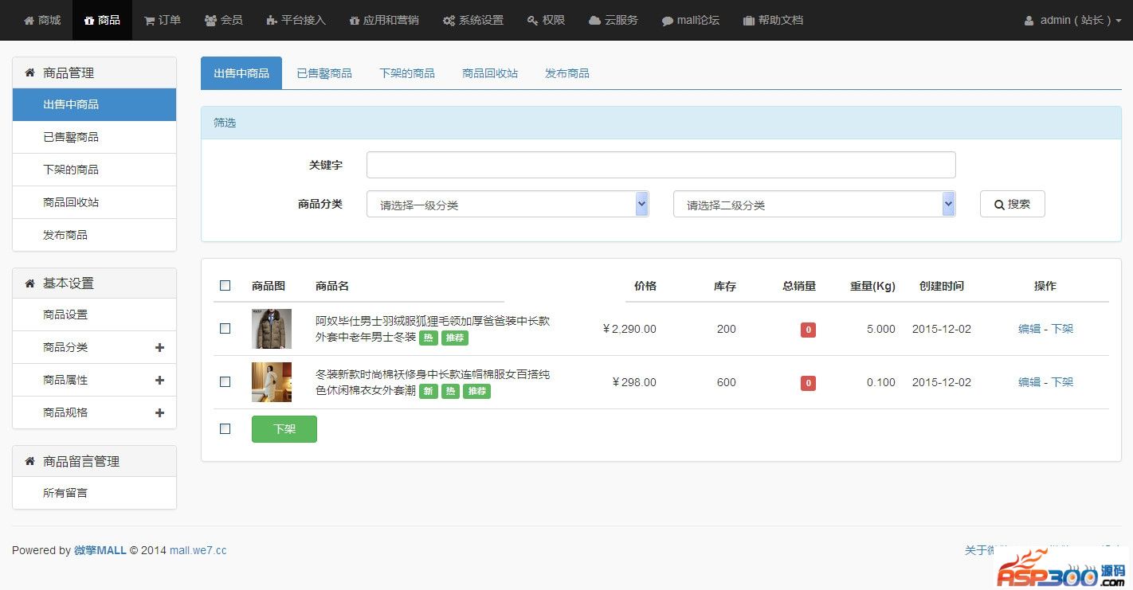Open the 请选择一级分类 dropdown
Screen dimensions: 1133x590
click(508, 205)
